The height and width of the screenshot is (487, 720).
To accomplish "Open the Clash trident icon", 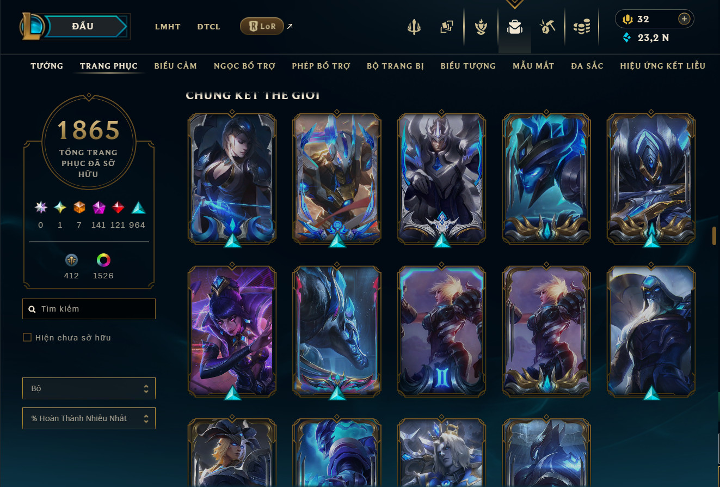I will coord(414,27).
